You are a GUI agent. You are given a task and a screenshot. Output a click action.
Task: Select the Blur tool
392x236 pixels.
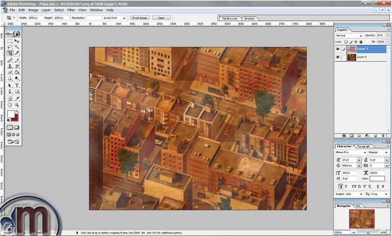coord(10,78)
